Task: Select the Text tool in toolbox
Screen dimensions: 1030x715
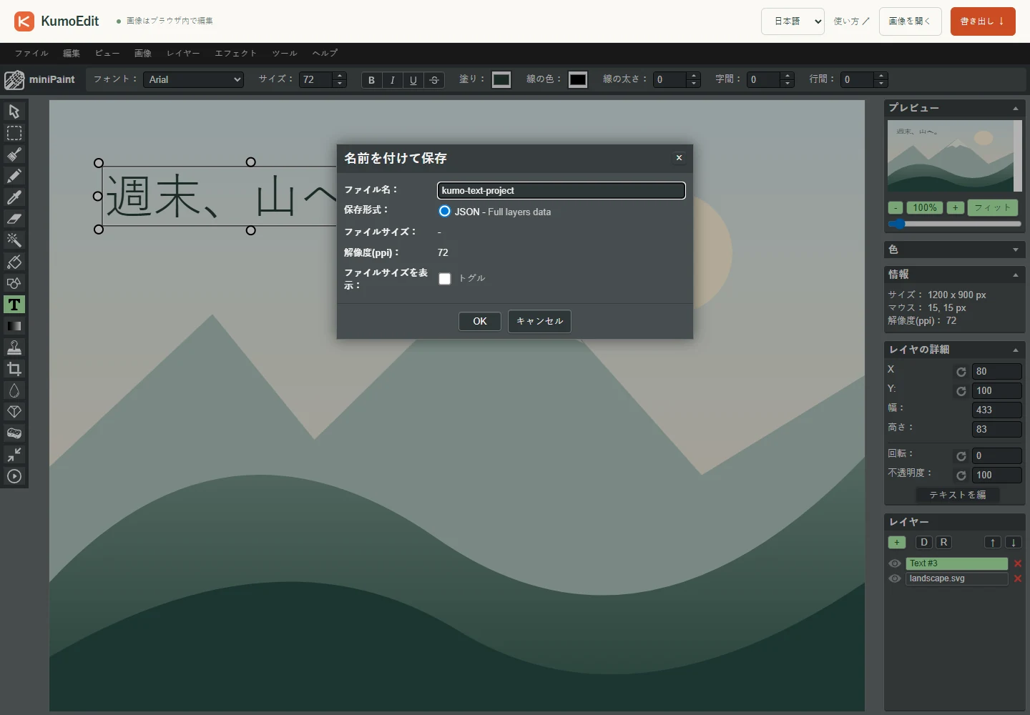Action: pos(14,305)
